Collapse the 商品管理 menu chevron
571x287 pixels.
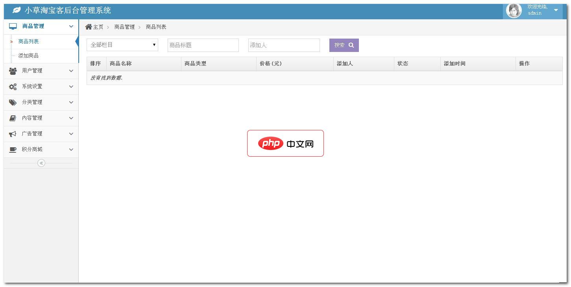[x=71, y=26]
